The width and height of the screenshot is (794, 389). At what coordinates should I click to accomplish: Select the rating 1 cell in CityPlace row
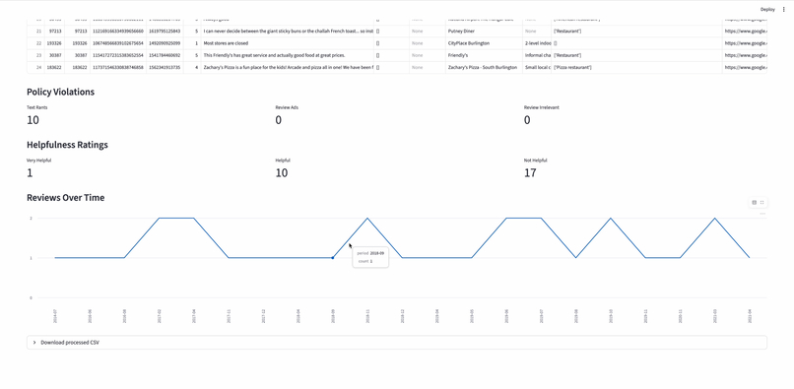[x=192, y=43]
